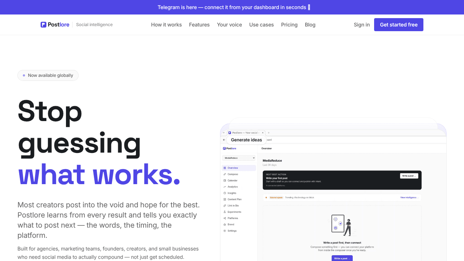Viewport: 464px width, 261px height.
Task: Open the Brand star icon
Action: coord(225,224)
